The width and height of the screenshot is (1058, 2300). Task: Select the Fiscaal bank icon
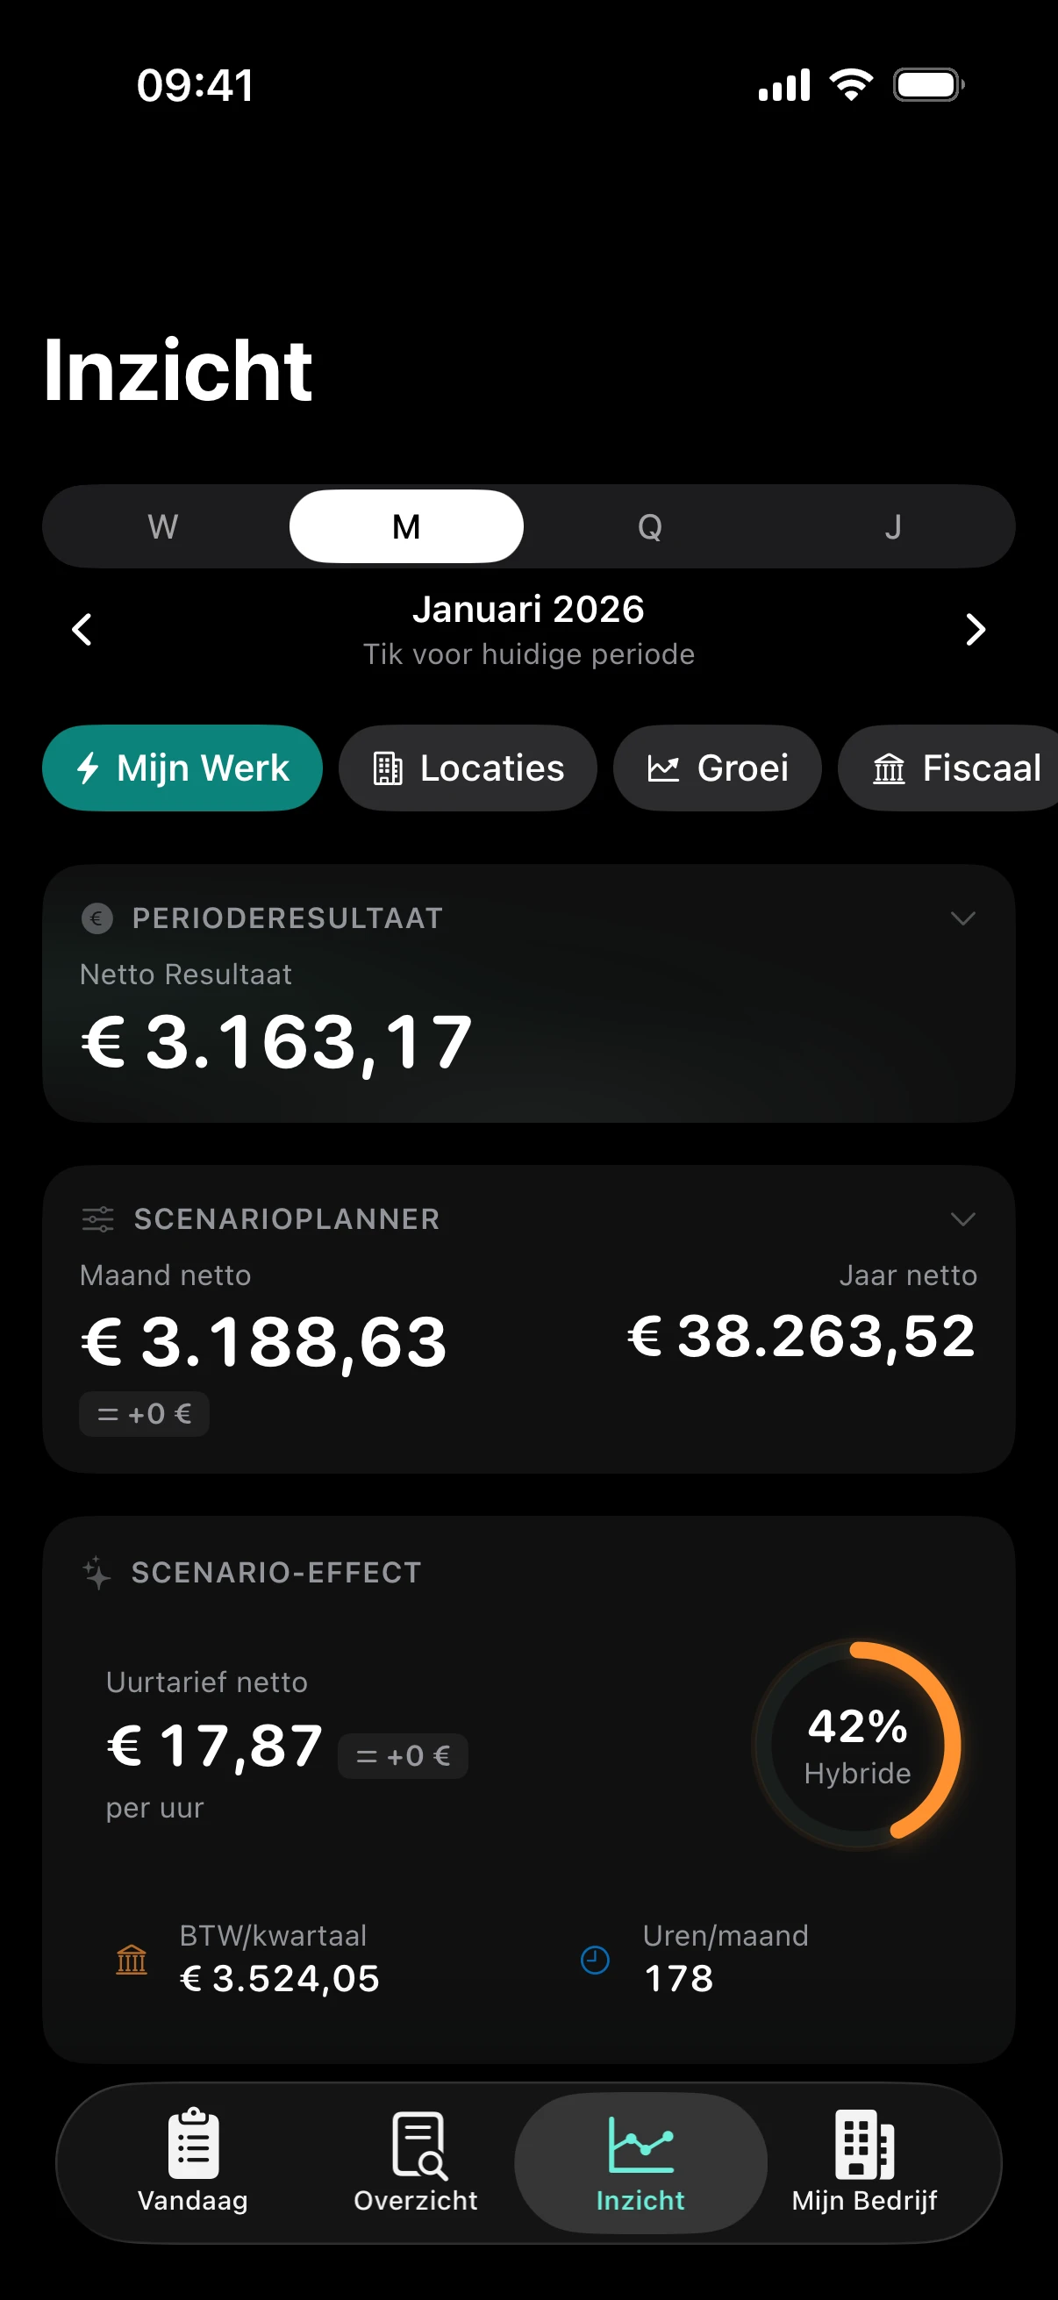(890, 767)
